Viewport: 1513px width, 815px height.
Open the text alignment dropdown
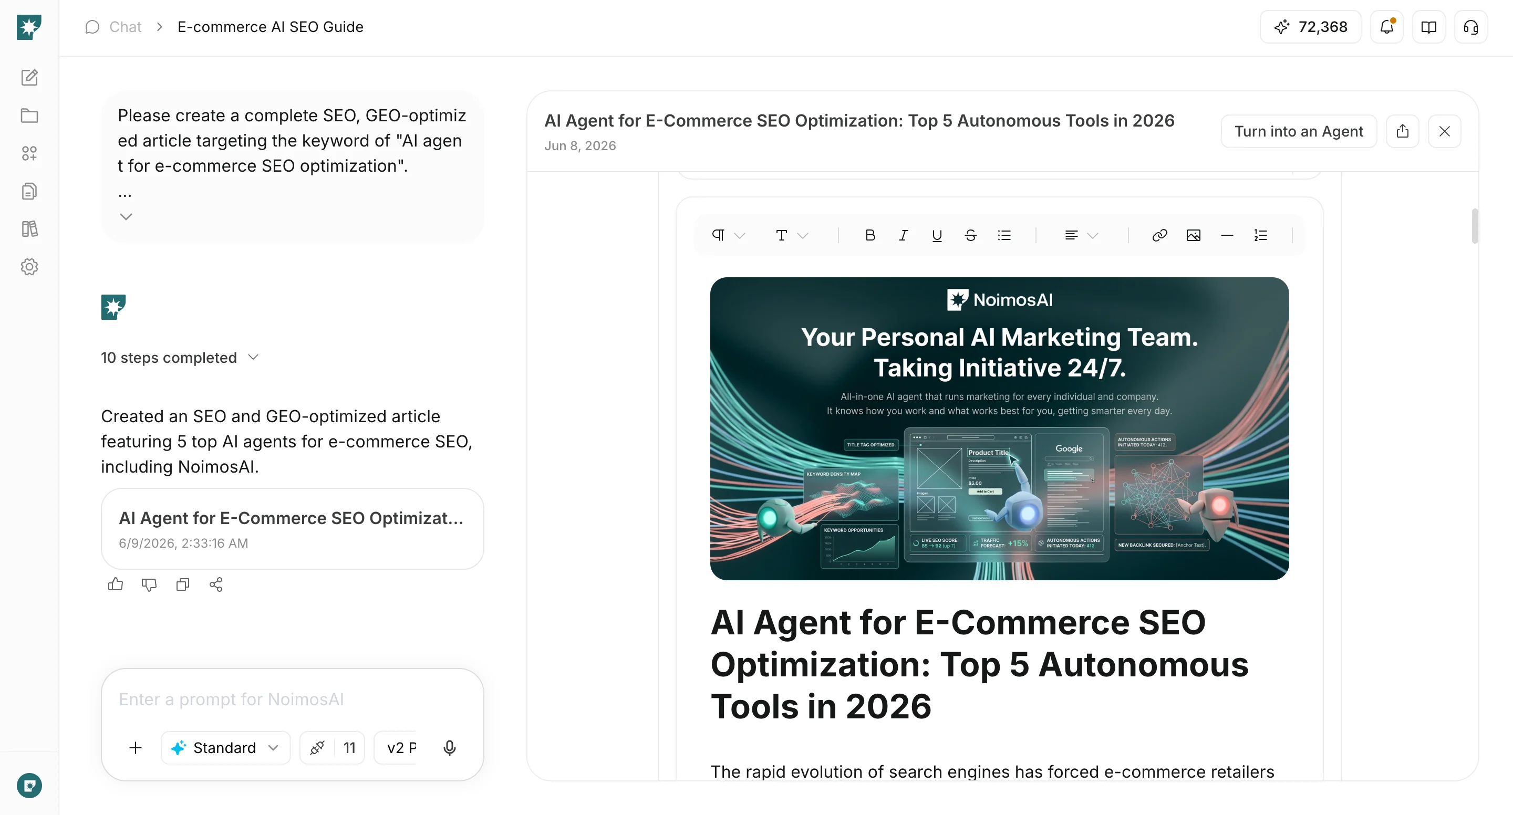pyautogui.click(x=1081, y=235)
